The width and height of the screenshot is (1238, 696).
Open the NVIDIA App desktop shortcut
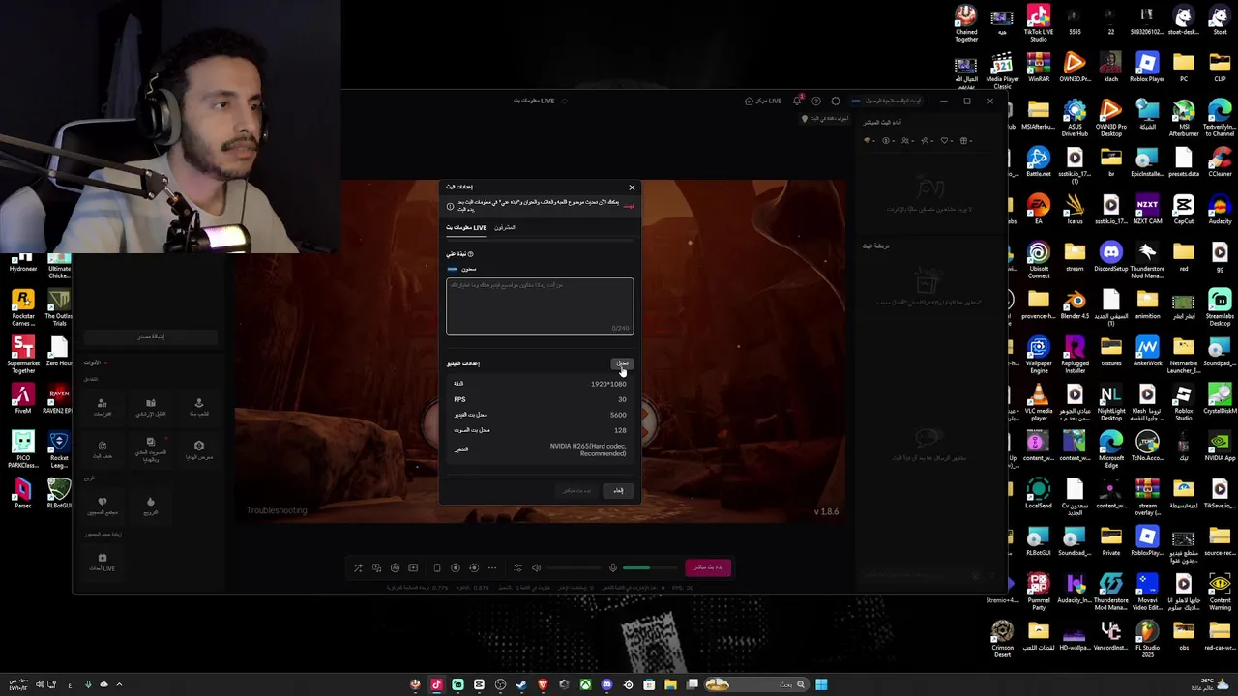tap(1220, 447)
